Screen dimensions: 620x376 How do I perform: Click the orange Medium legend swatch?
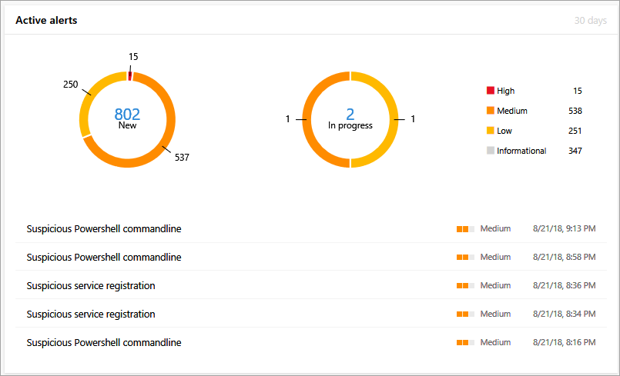pyautogui.click(x=490, y=111)
